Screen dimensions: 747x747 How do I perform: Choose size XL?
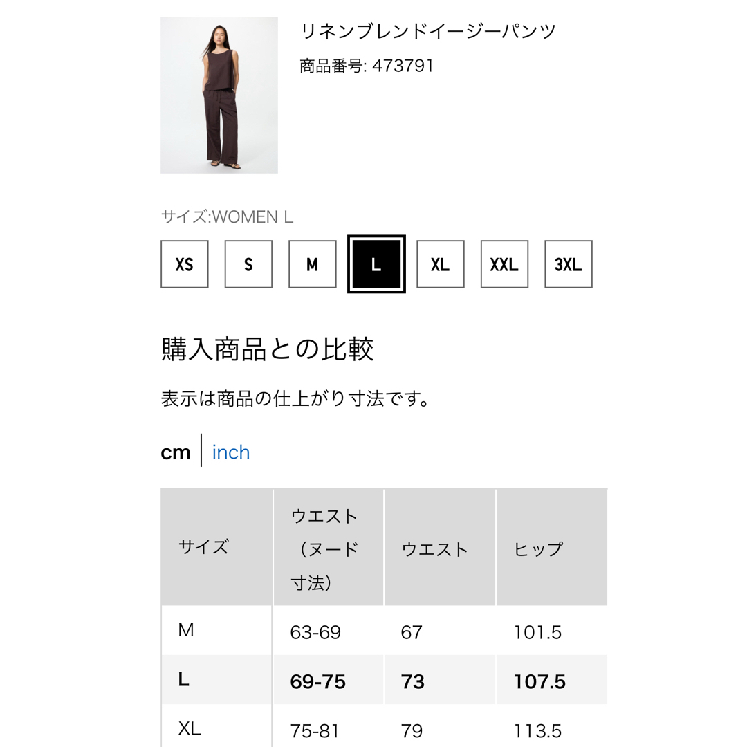(440, 264)
